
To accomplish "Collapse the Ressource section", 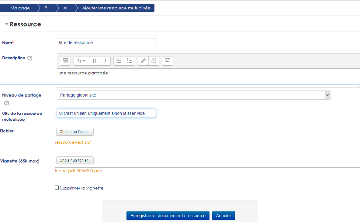I will tap(6, 24).
